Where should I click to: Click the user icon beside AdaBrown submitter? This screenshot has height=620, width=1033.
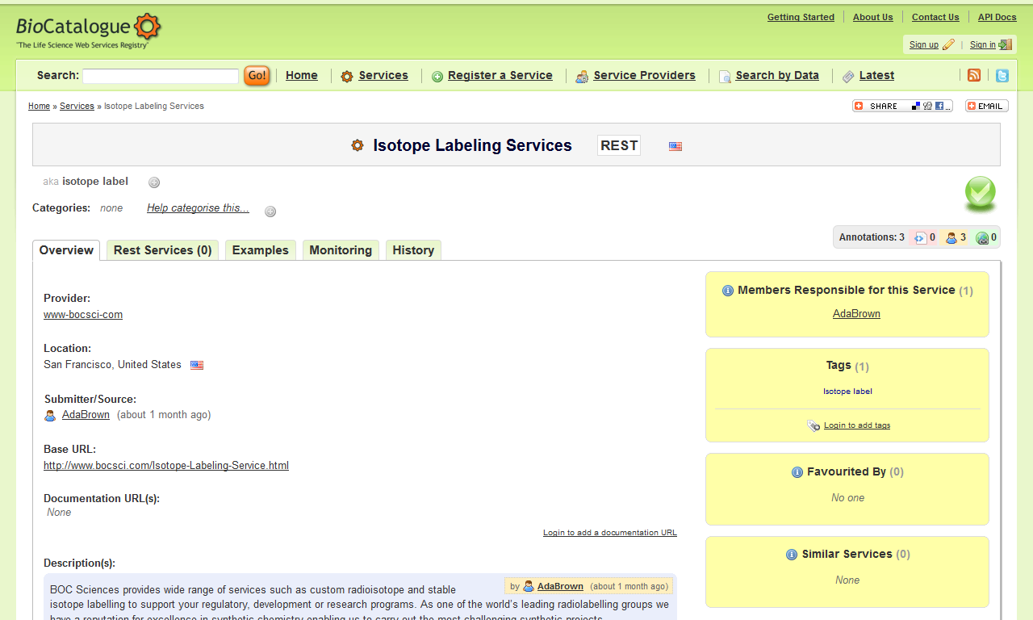pos(50,416)
